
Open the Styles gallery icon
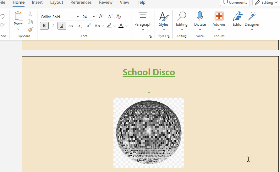click(164, 16)
